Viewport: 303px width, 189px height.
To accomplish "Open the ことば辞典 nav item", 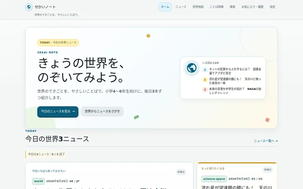I will [217, 7].
